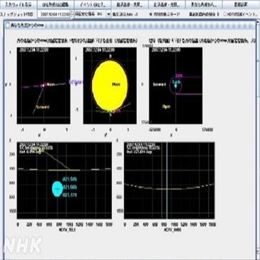260x260 pixels.
Task: Click the vertical line in the HDTV_WIDE plot
Action: coord(167,180)
